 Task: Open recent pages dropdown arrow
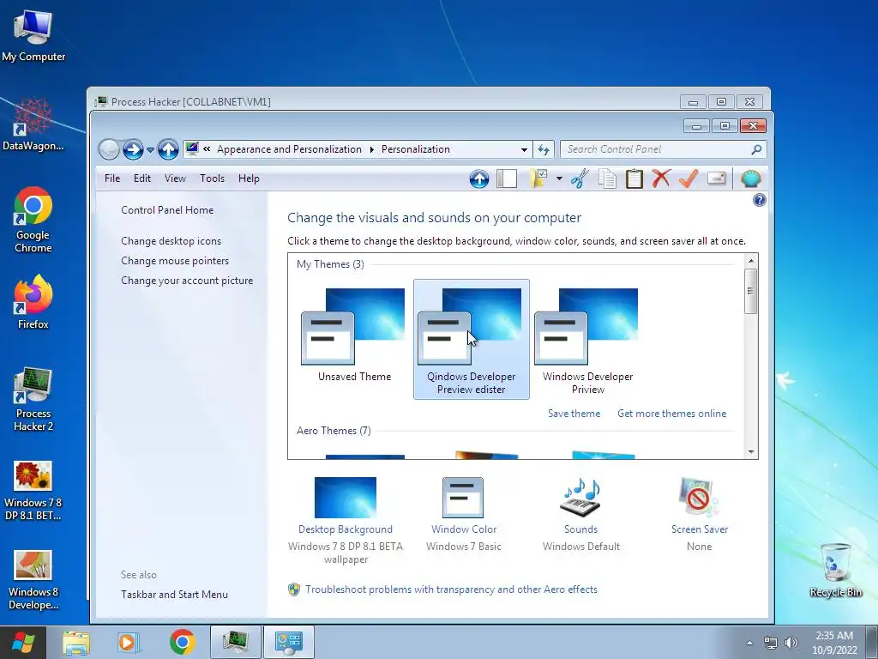click(150, 150)
